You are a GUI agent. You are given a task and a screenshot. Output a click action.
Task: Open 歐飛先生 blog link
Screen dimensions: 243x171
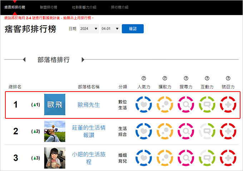pos(89,105)
